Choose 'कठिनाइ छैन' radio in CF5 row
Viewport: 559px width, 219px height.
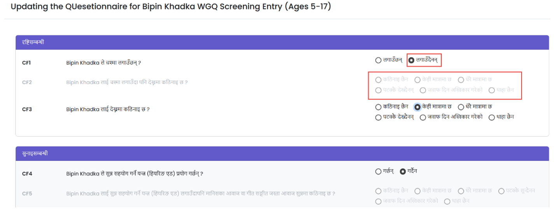click(378, 191)
